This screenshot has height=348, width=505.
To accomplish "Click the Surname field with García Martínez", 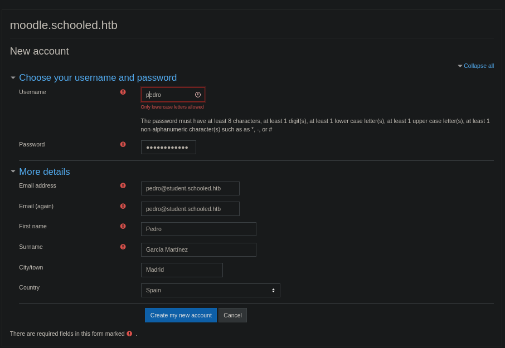I will pos(198,249).
